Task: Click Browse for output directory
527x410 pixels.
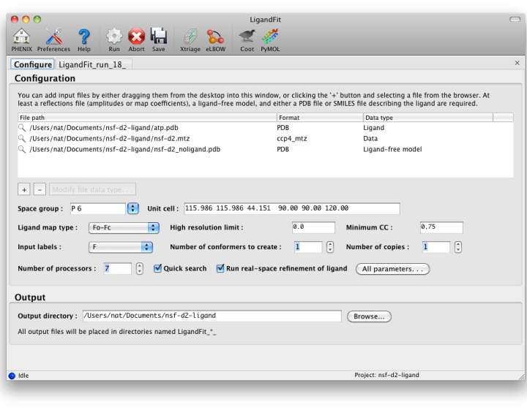Action: [x=369, y=316]
